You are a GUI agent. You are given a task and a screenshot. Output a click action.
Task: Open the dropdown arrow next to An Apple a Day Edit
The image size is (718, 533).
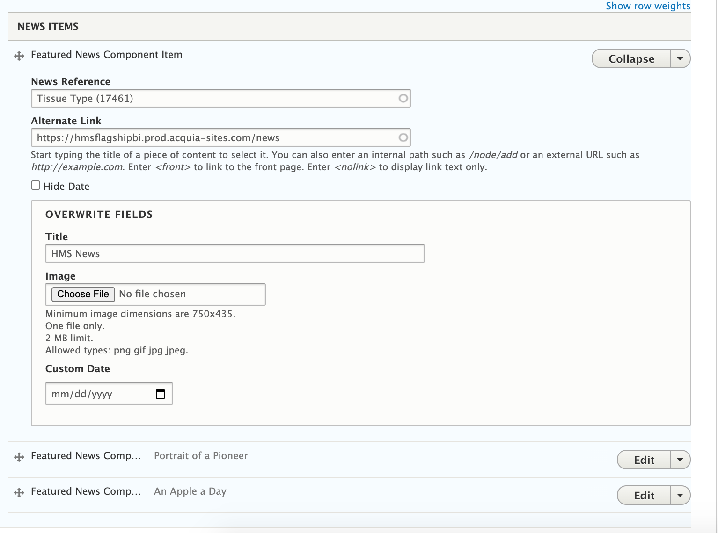tap(681, 495)
